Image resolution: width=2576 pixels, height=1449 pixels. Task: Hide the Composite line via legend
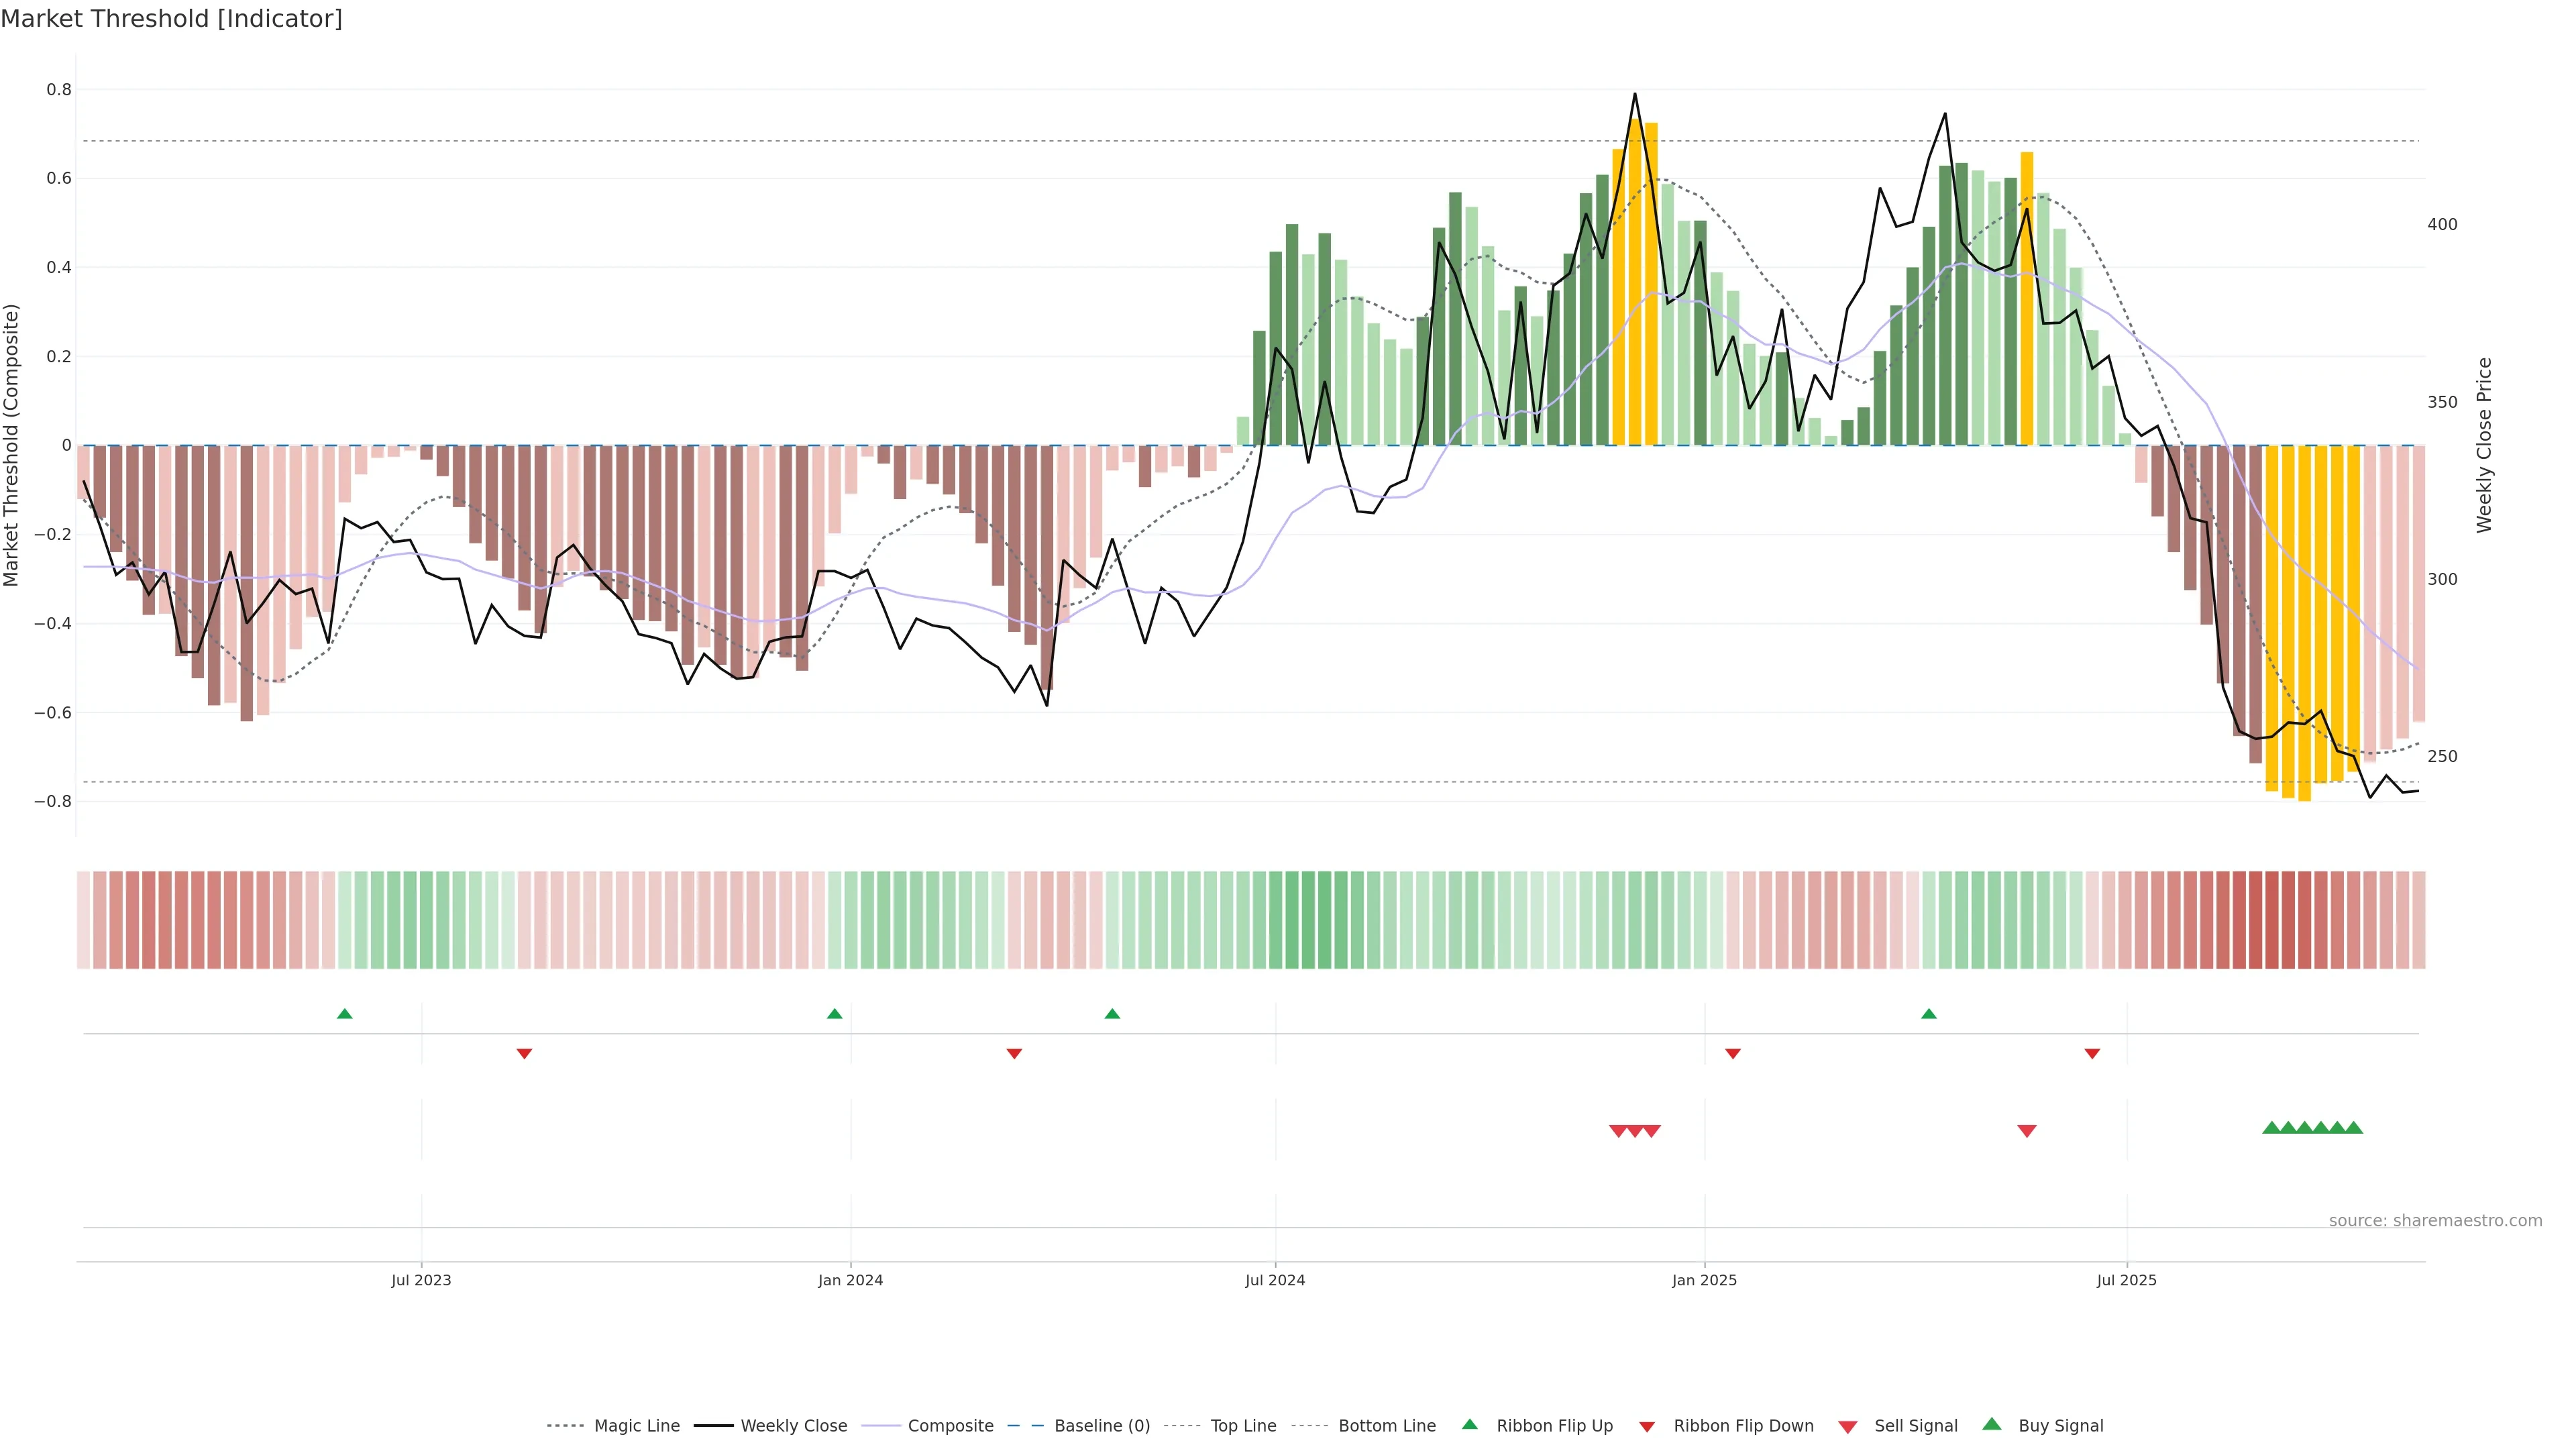click(950, 1426)
